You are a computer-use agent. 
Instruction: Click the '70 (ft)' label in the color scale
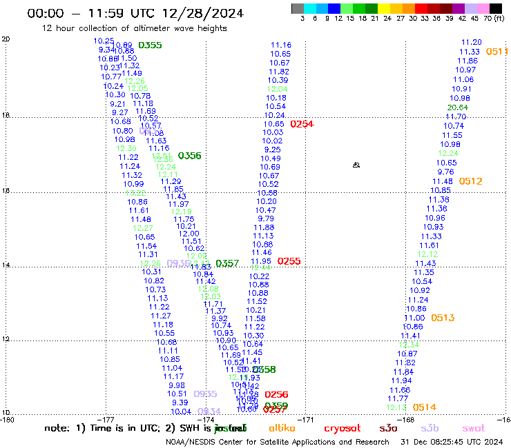[494, 18]
